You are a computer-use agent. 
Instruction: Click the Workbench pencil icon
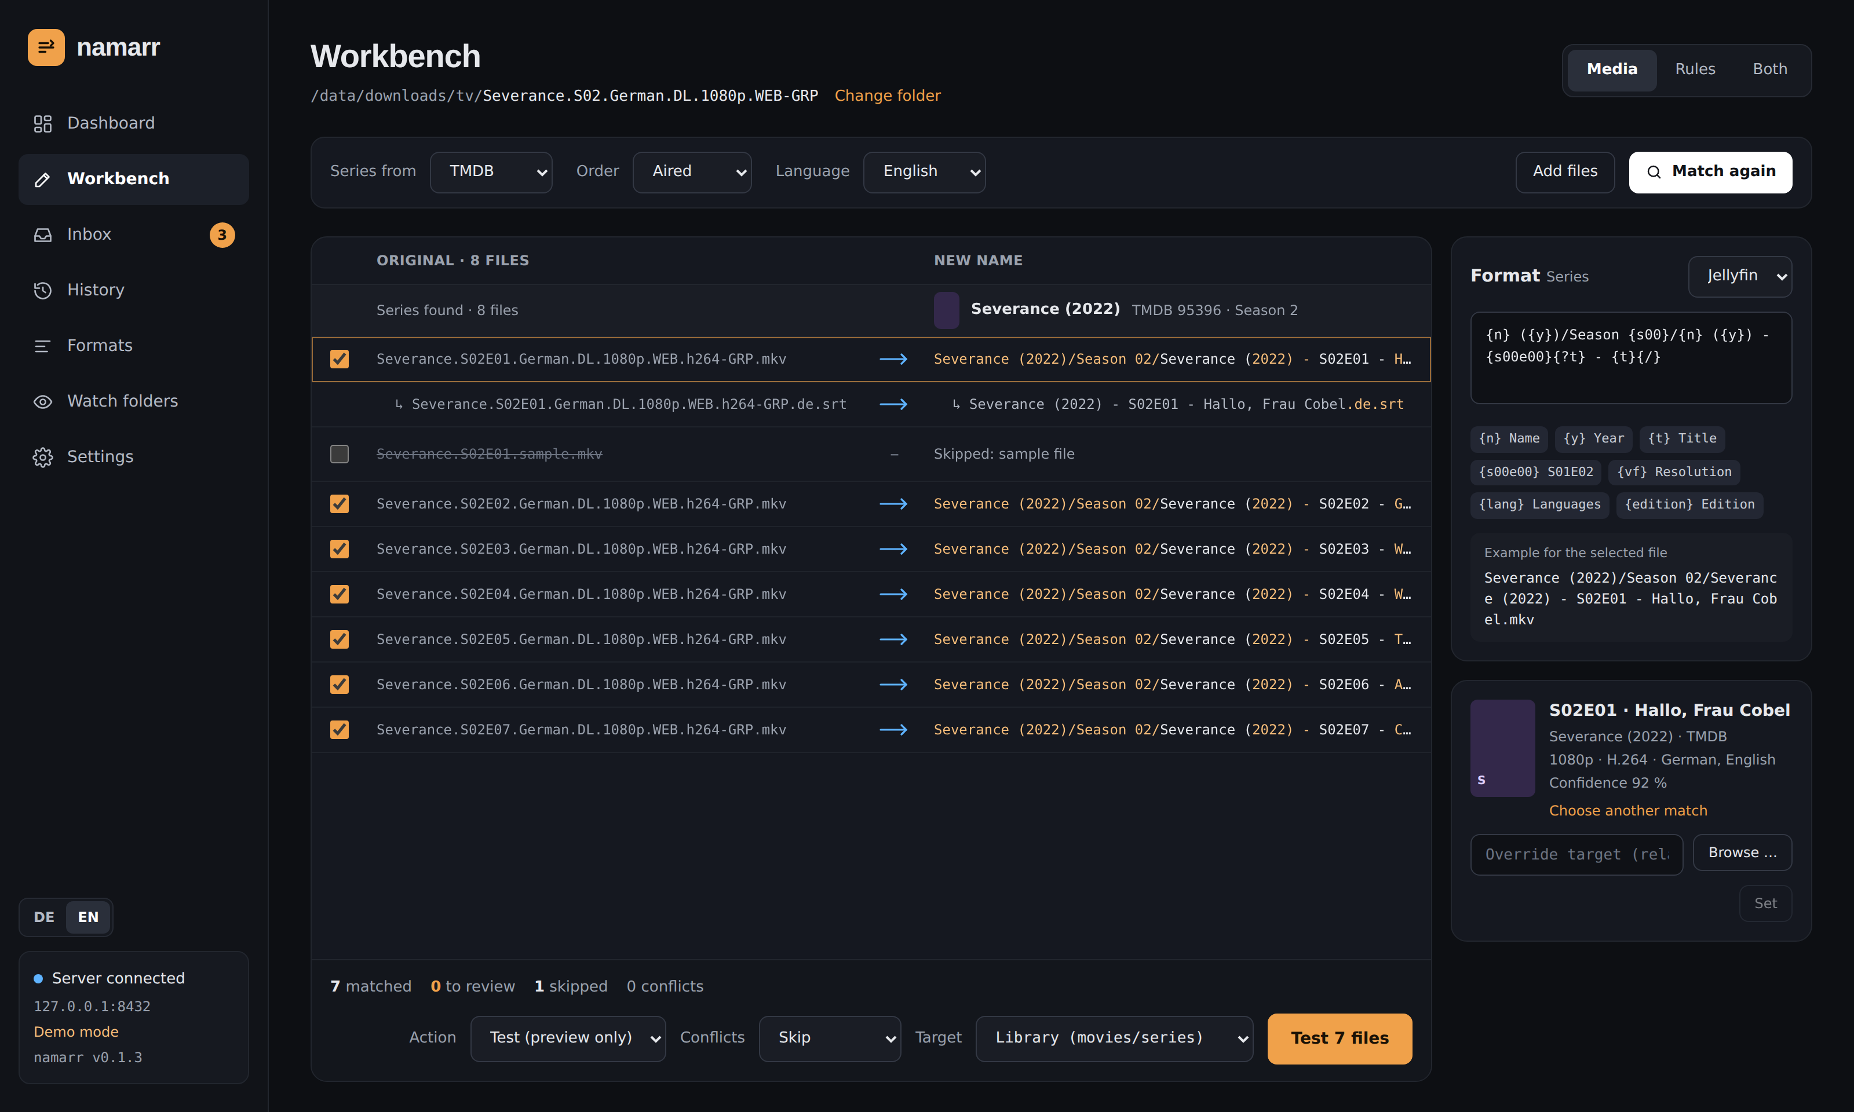pyautogui.click(x=43, y=179)
